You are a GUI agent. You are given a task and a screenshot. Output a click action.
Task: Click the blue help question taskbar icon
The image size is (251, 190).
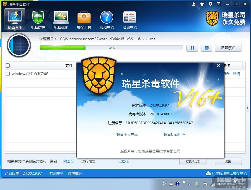pyautogui.click(x=177, y=184)
